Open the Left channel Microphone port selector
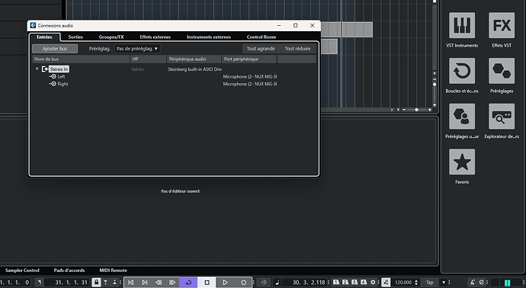 click(x=250, y=76)
